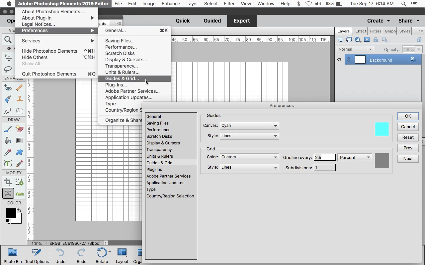Select the Color Picker eyedropper tool
The height and width of the screenshot is (265, 425).
[x=8, y=152]
